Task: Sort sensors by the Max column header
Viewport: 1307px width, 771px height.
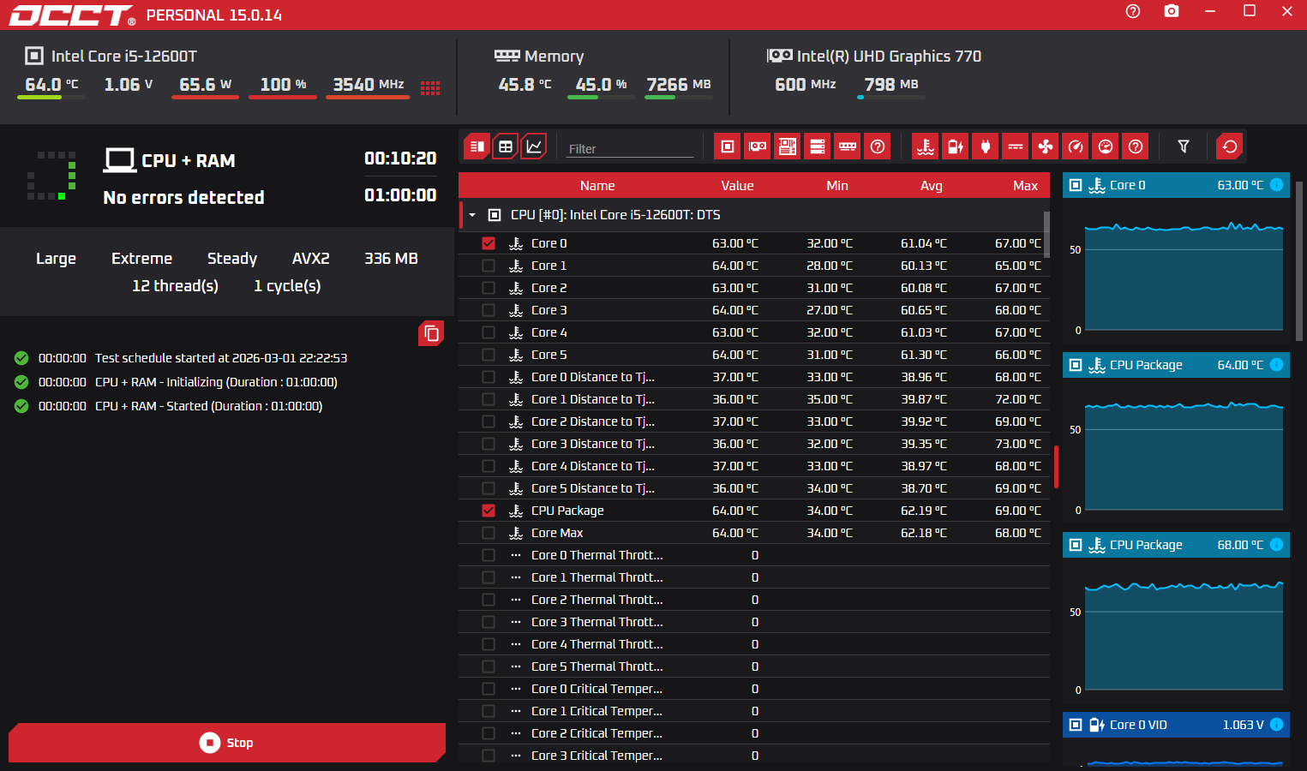Action: point(1025,186)
